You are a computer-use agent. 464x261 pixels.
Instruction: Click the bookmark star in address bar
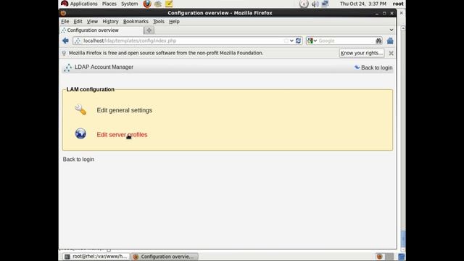point(286,41)
